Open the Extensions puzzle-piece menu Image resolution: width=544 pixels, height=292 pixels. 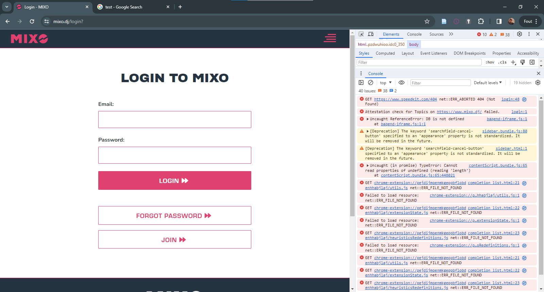coord(481,21)
